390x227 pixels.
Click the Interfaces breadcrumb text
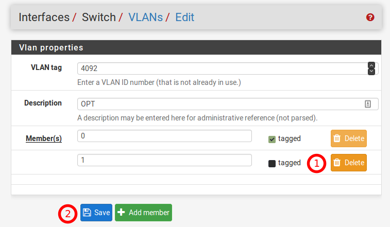point(44,17)
